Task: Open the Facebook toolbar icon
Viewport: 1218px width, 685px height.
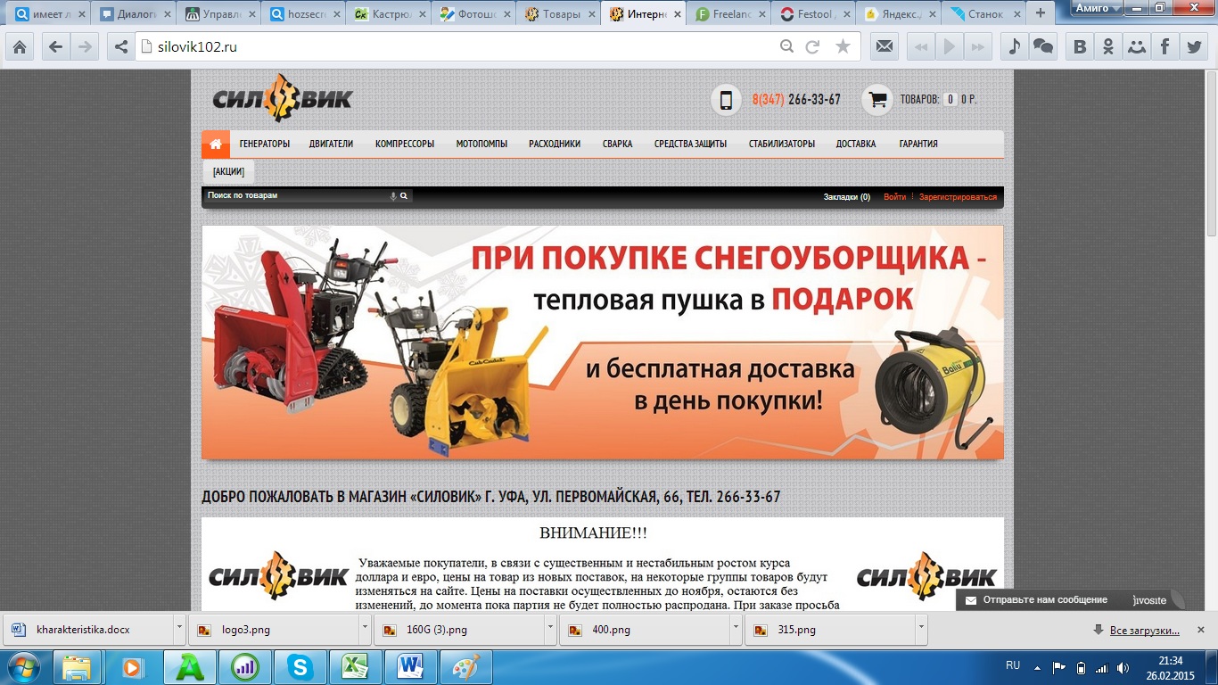Action: tap(1165, 47)
